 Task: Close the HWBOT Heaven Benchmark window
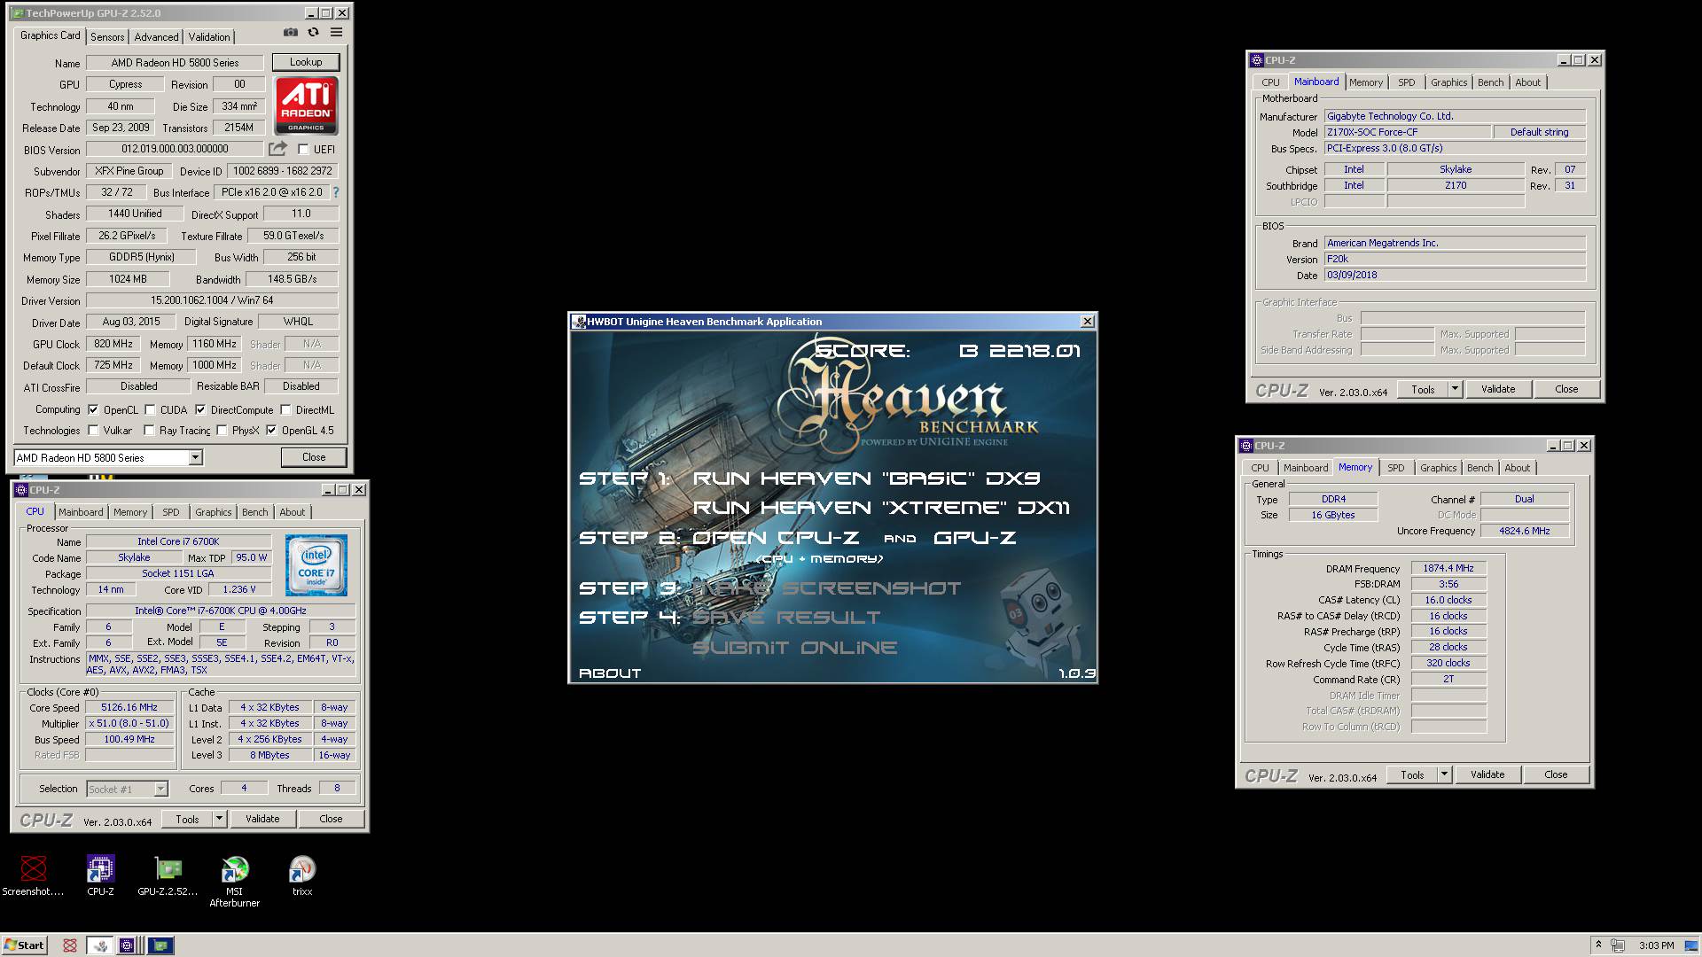click(x=1088, y=322)
